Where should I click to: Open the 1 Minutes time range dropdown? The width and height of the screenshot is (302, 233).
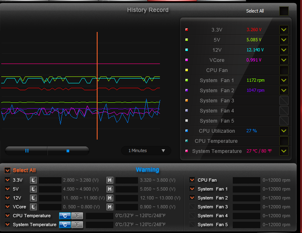click(x=146, y=150)
